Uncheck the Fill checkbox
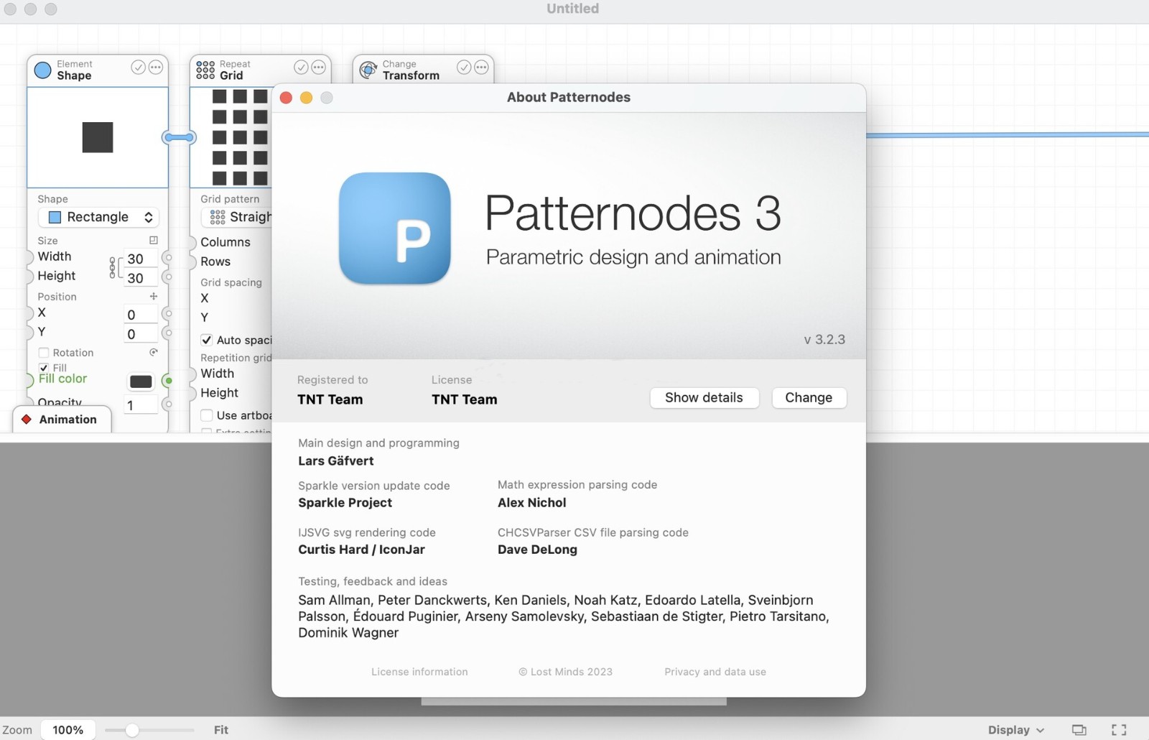Screen dimensions: 1149x740 click(x=44, y=368)
